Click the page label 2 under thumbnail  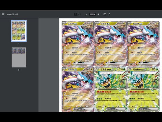tap(19, 70)
